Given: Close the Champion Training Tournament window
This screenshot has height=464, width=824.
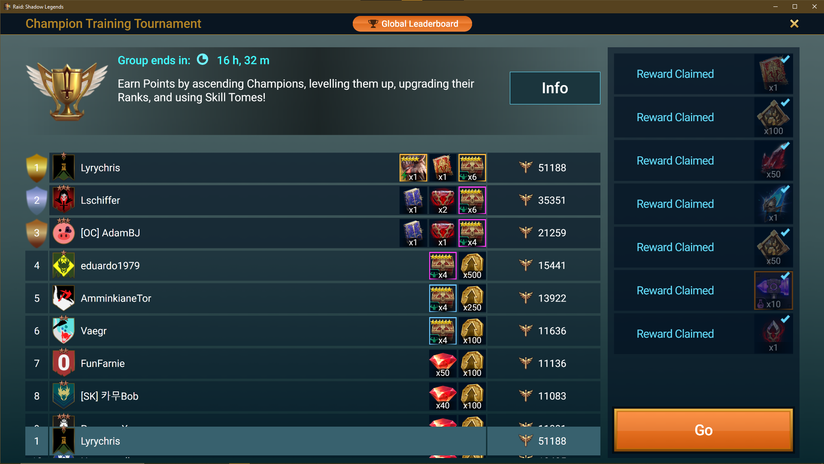Looking at the screenshot, I should click(794, 24).
